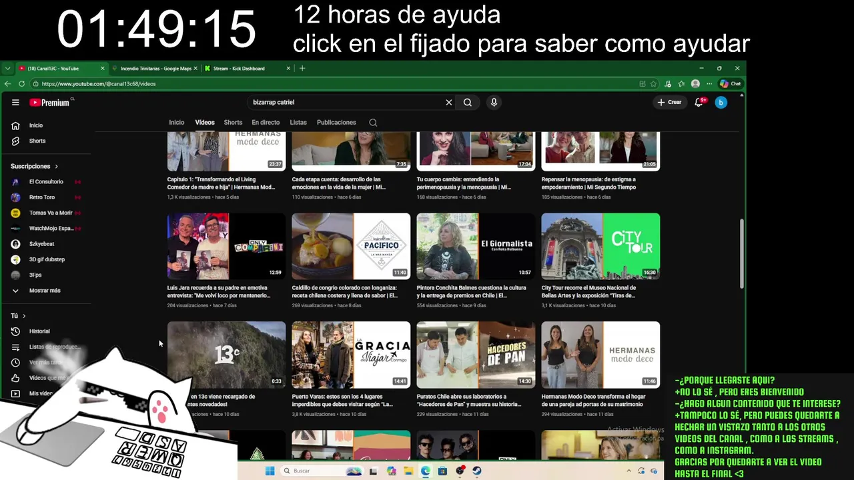Image resolution: width=854 pixels, height=480 pixels.
Task: Expand Suscripciones section chevron
Action: 56,167
